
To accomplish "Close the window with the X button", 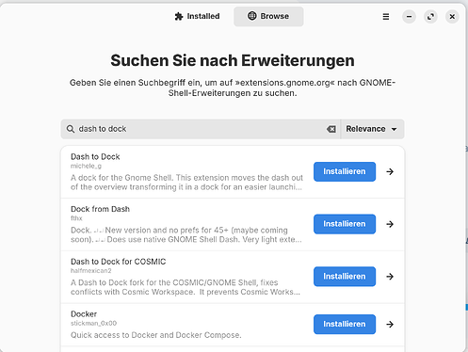I will pos(452,17).
